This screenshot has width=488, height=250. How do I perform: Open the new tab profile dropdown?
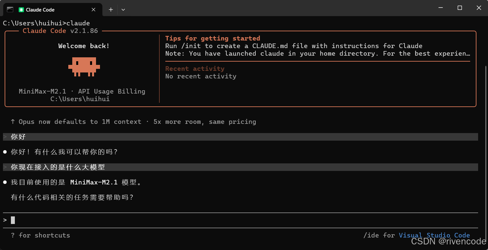tap(123, 10)
